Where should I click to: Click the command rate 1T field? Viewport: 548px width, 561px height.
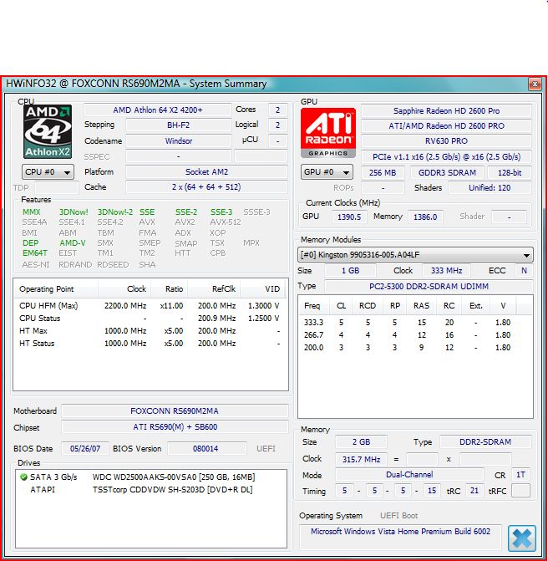click(x=520, y=475)
